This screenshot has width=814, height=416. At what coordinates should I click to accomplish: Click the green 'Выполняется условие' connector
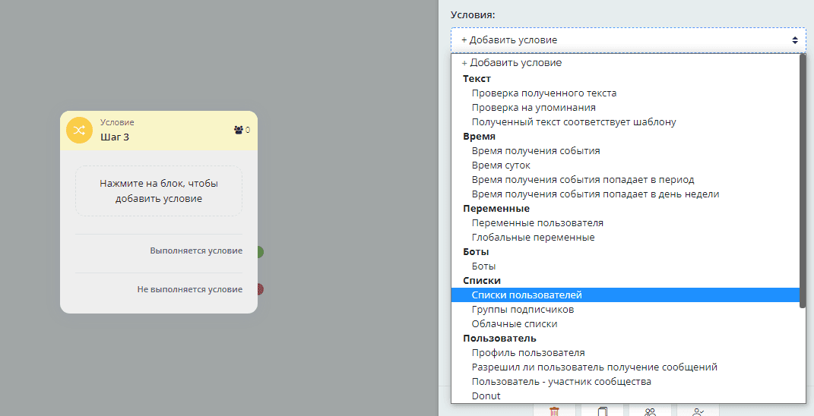pyautogui.click(x=259, y=251)
